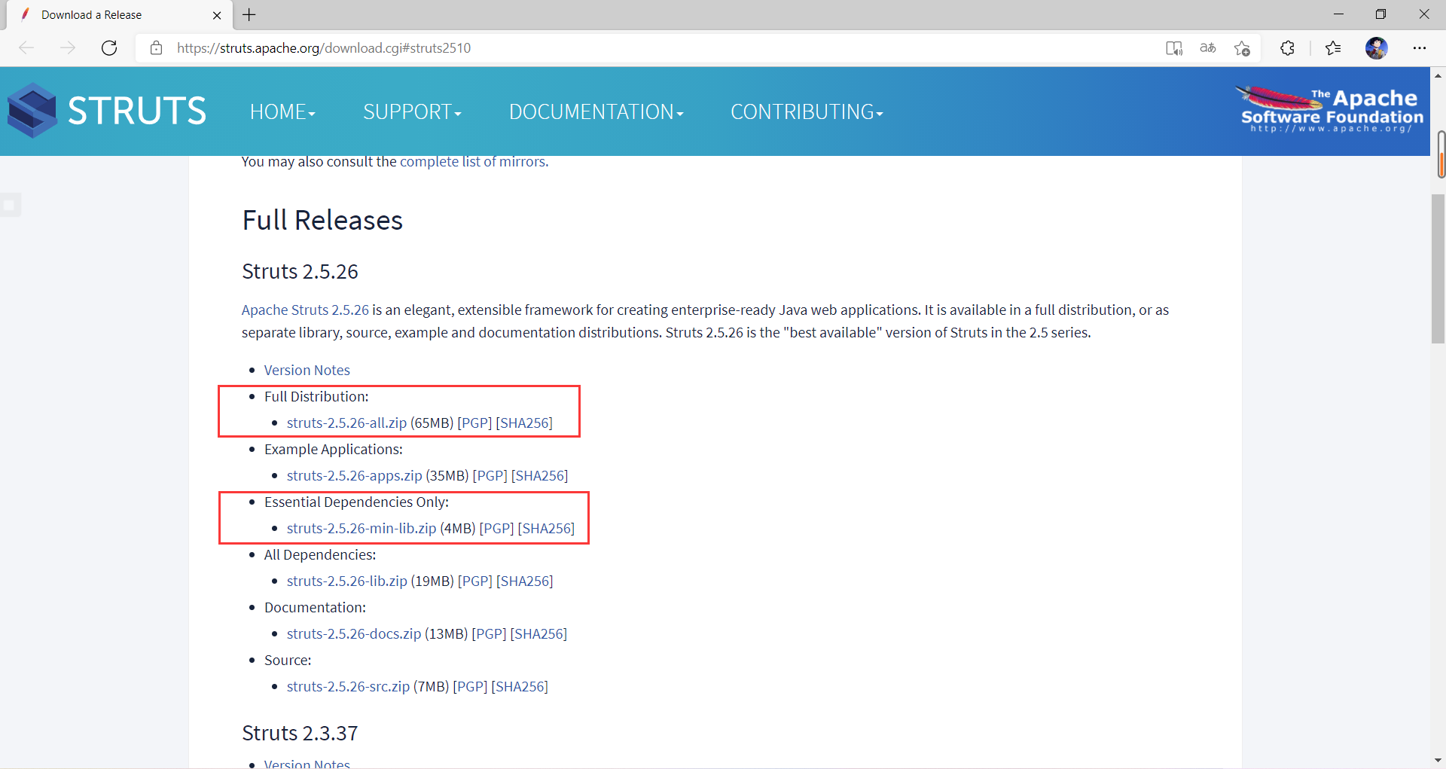Open SHA256 for struts-2.5.26-min-lib.zip
Viewport: 1446px width, 769px height.
(x=546, y=528)
